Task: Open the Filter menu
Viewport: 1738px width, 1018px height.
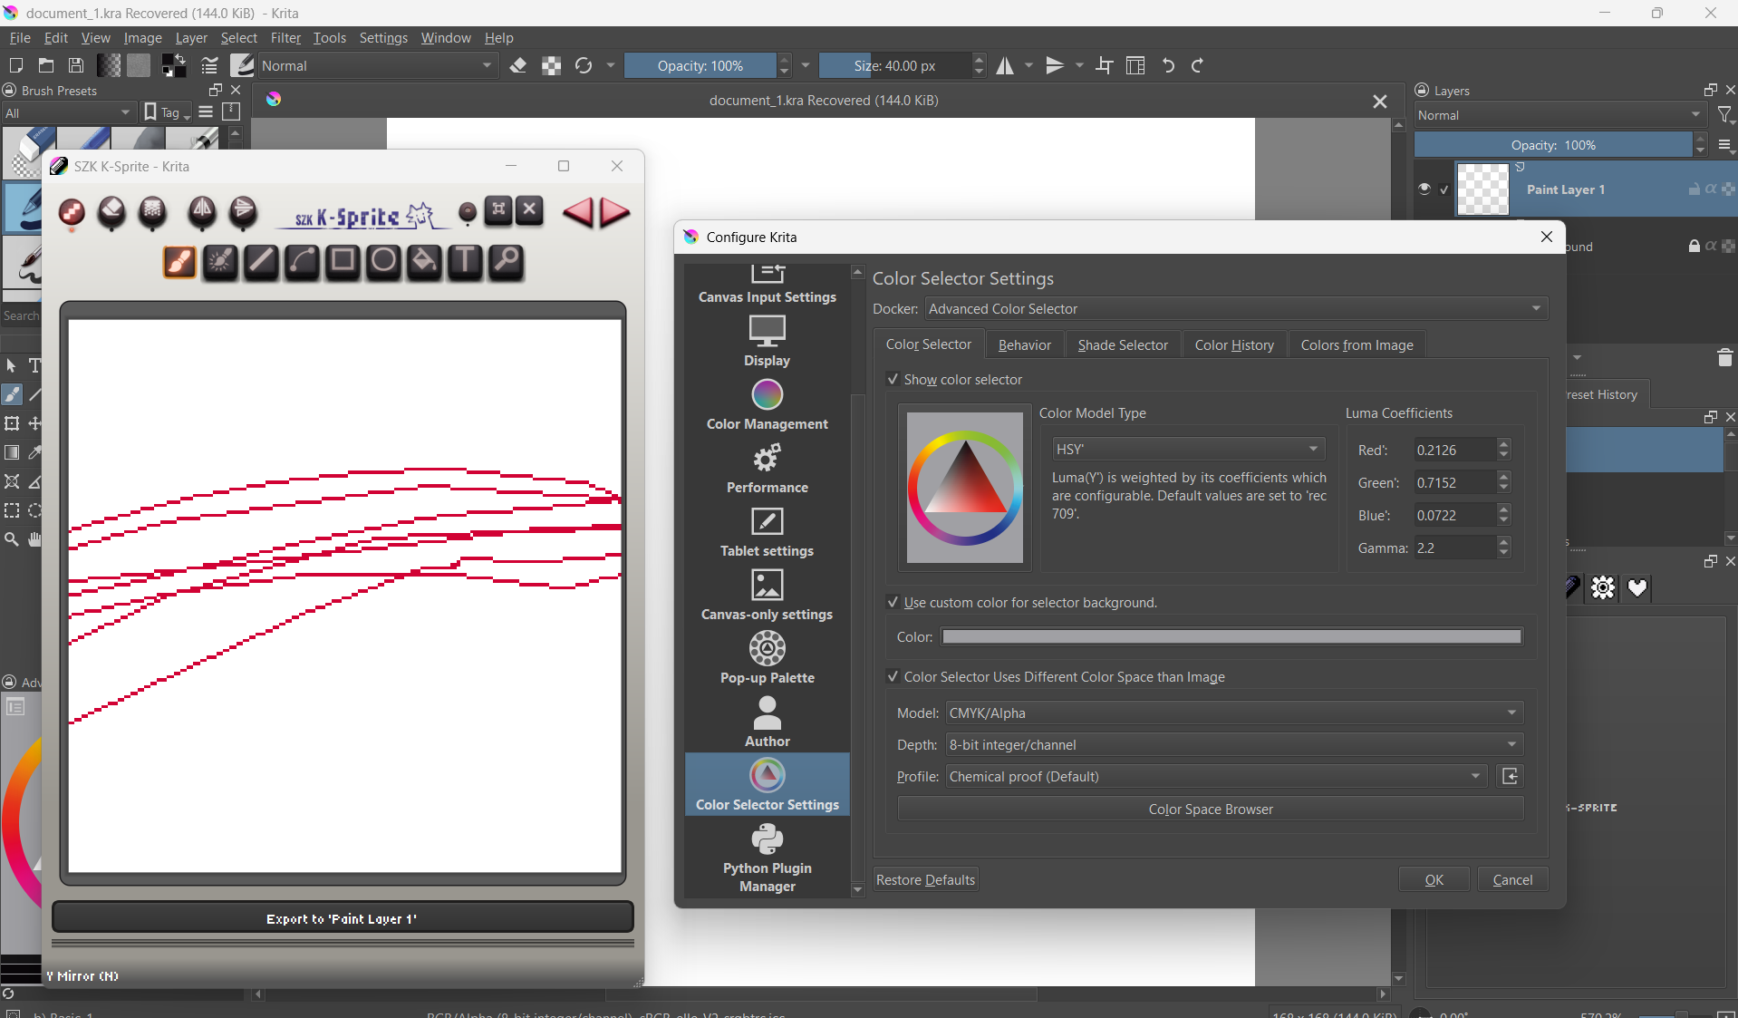Action: coord(285,38)
